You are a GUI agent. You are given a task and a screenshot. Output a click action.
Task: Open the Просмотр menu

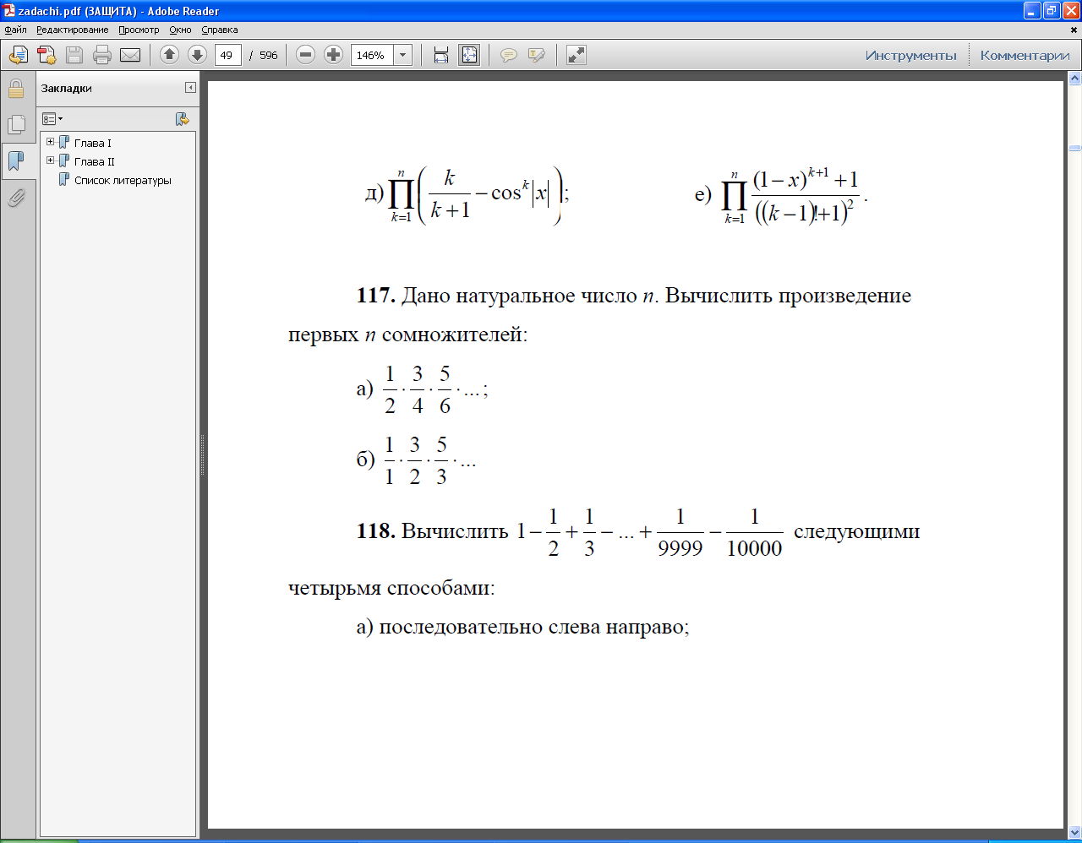point(139,30)
